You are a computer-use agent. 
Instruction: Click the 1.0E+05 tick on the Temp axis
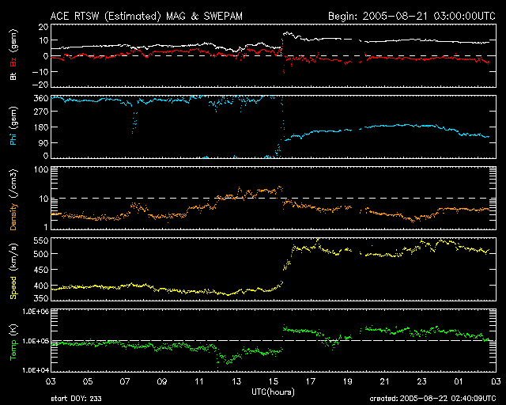(36, 341)
